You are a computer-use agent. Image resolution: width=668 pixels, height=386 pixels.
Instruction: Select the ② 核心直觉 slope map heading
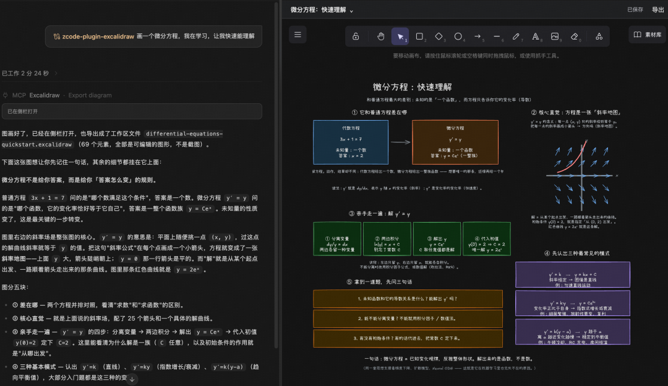(576, 113)
